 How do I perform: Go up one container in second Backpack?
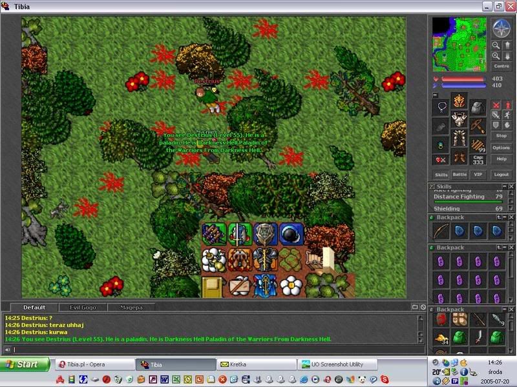pos(499,247)
